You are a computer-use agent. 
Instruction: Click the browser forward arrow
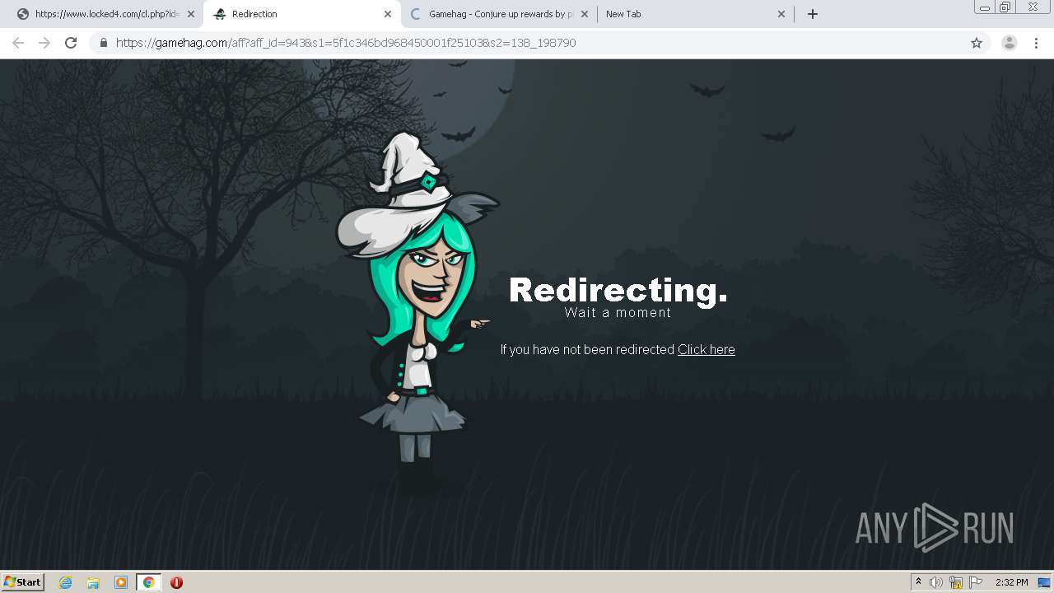coord(44,43)
